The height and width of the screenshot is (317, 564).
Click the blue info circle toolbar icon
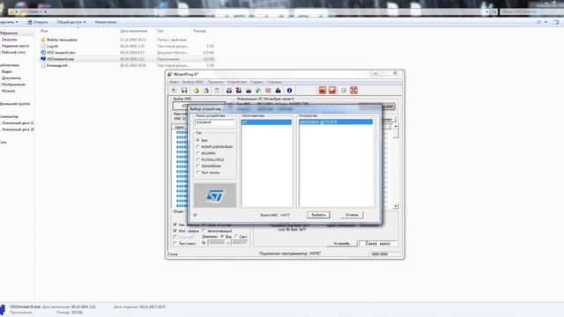[x=289, y=90]
